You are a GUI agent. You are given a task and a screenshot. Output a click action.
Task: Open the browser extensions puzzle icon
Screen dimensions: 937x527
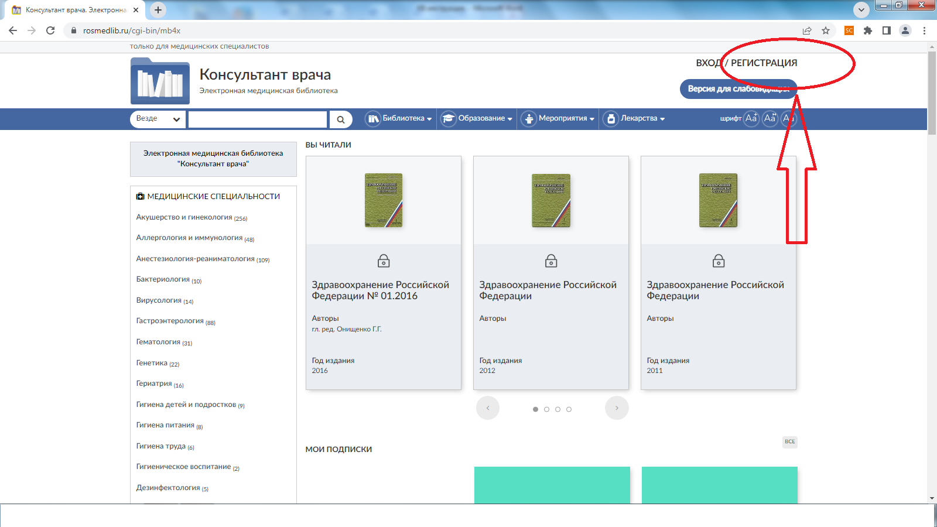click(x=868, y=30)
